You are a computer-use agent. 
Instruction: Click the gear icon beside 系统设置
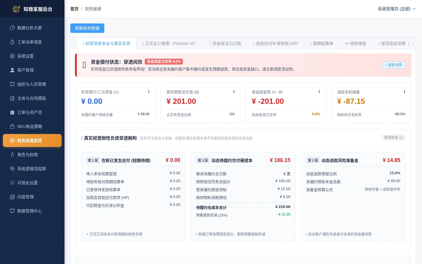(x=12, y=56)
